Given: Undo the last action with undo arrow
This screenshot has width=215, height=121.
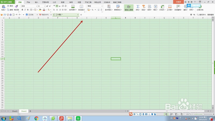Looking at the screenshot, I should (17, 15).
